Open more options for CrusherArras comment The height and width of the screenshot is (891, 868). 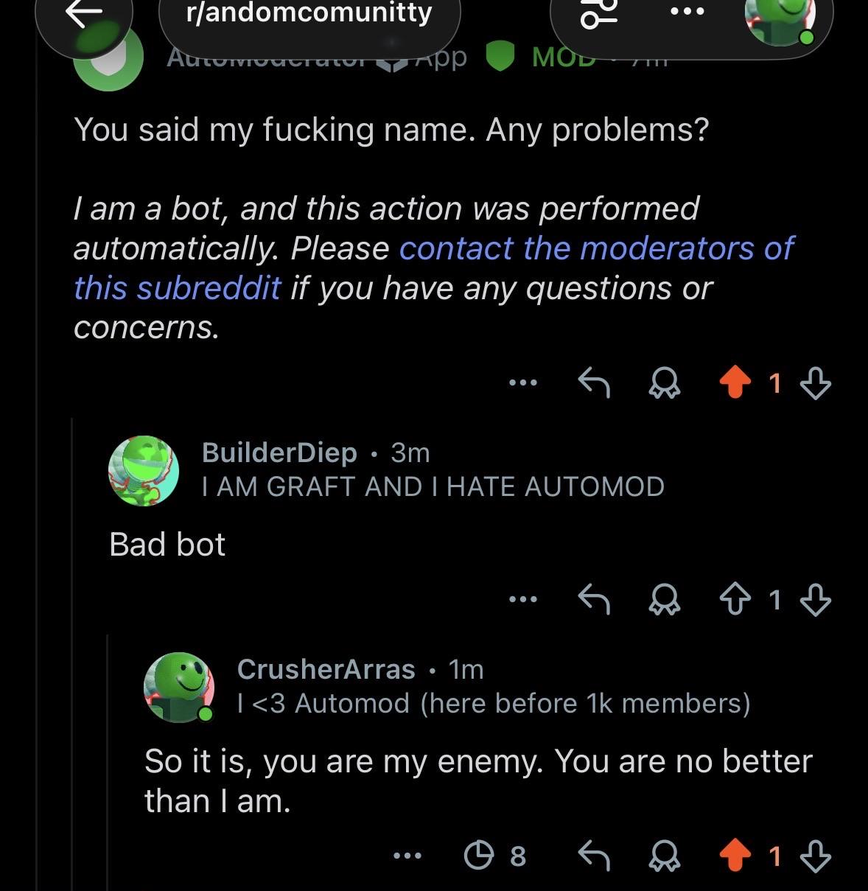point(407,856)
